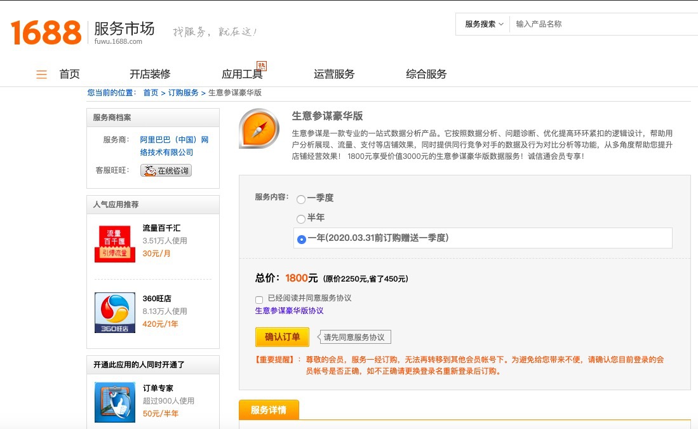This screenshot has width=698, height=429.
Task: Click the 420元/1年 price text
Action: click(160, 324)
